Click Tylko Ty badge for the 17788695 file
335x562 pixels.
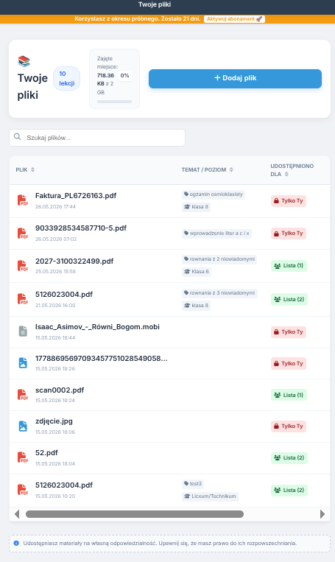tap(289, 363)
